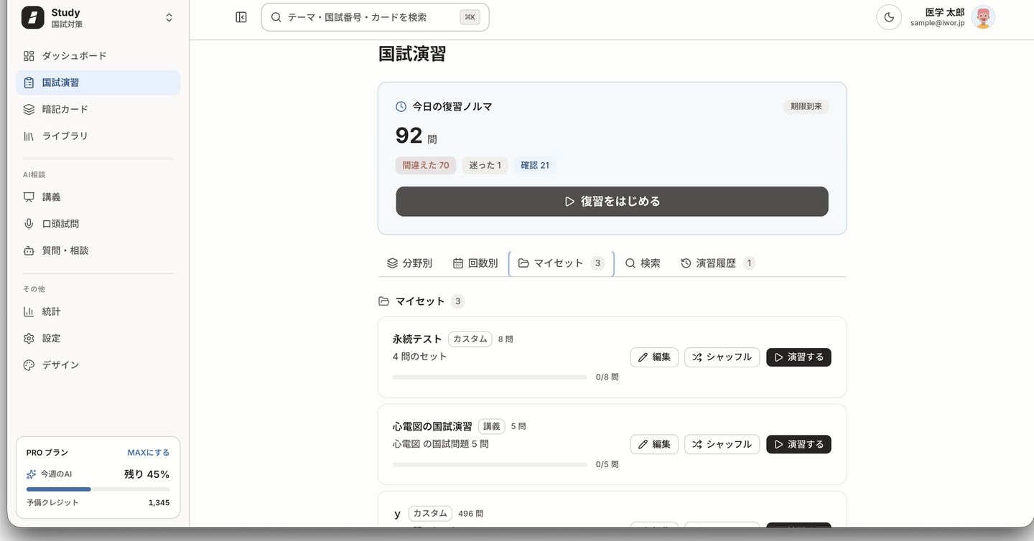Start 演習する for 永続テスト
Screen dimensions: 1034x541
798,357
